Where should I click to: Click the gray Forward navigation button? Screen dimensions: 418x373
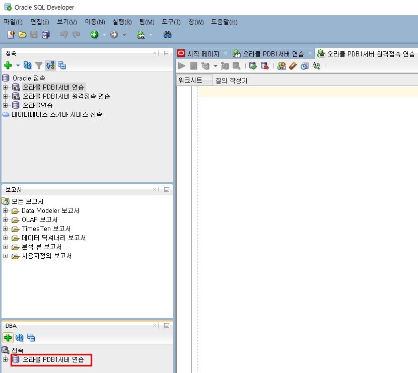coord(114,35)
